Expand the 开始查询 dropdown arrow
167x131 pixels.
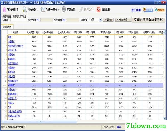[x=38, y=9]
